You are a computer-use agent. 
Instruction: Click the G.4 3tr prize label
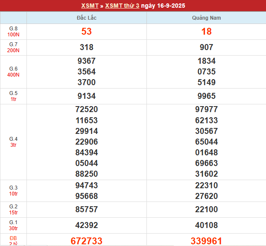pos(13,142)
